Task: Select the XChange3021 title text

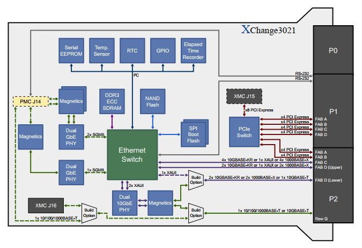Action: (x=268, y=30)
